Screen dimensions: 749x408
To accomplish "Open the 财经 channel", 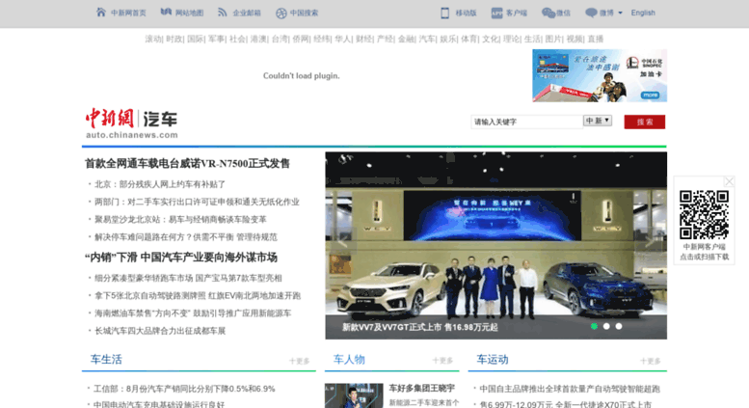I will pos(363,39).
